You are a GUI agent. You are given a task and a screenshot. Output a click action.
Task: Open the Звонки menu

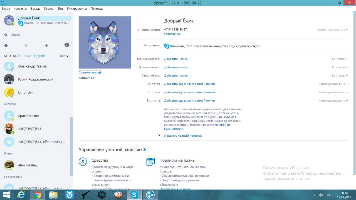49,9
